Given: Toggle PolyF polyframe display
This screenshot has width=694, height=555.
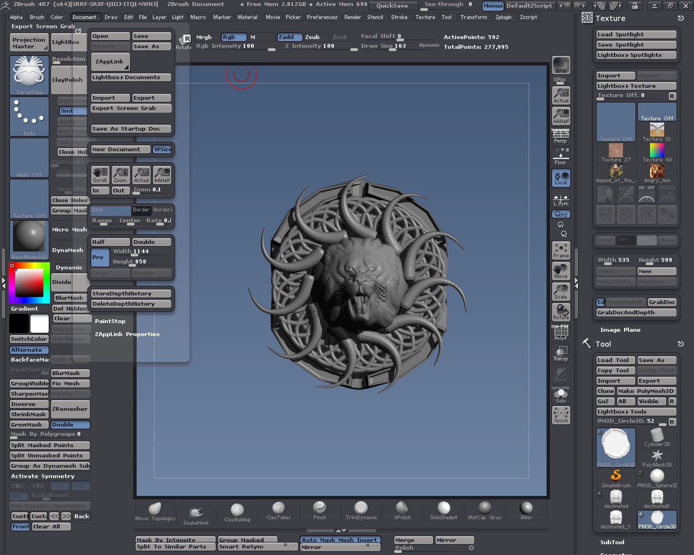Looking at the screenshot, I should [x=561, y=333].
